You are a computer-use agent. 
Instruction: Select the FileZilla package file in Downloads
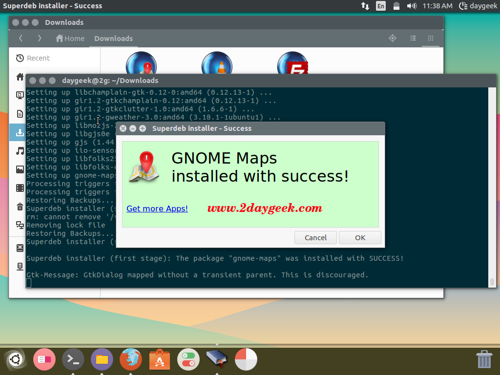click(293, 63)
